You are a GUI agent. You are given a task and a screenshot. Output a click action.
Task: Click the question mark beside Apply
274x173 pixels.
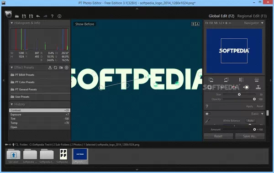pyautogui.click(x=207, y=106)
